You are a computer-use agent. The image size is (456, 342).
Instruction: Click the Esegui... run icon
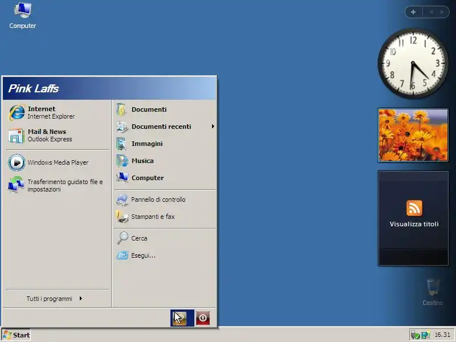click(x=122, y=255)
